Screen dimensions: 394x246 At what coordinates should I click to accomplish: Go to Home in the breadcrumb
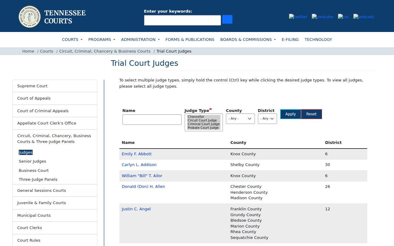pyautogui.click(x=28, y=51)
